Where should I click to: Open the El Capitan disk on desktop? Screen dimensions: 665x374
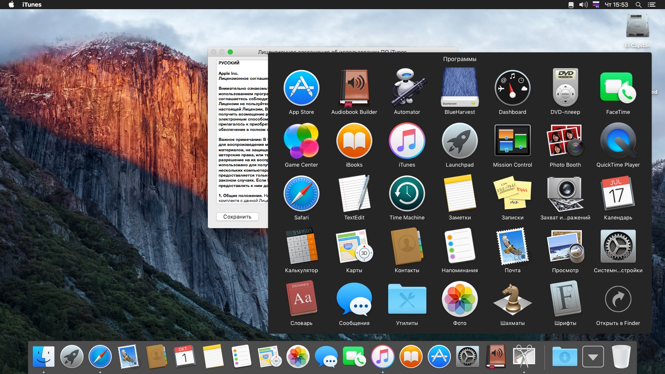coord(638,26)
